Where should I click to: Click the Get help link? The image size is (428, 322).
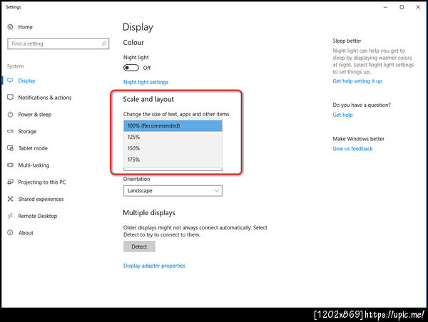click(x=342, y=115)
